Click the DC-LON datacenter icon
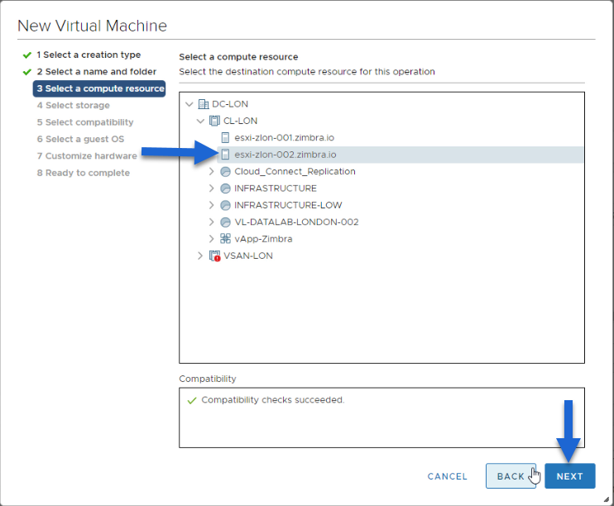 pyautogui.click(x=203, y=104)
